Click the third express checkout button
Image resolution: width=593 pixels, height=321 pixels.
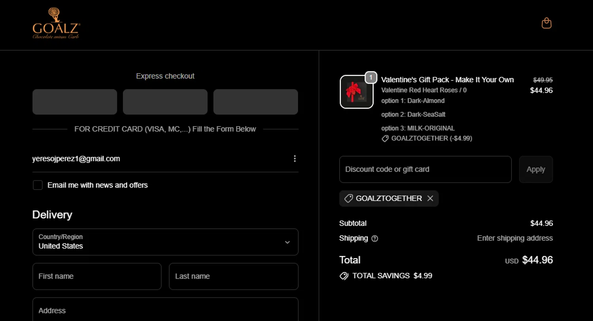click(x=256, y=102)
